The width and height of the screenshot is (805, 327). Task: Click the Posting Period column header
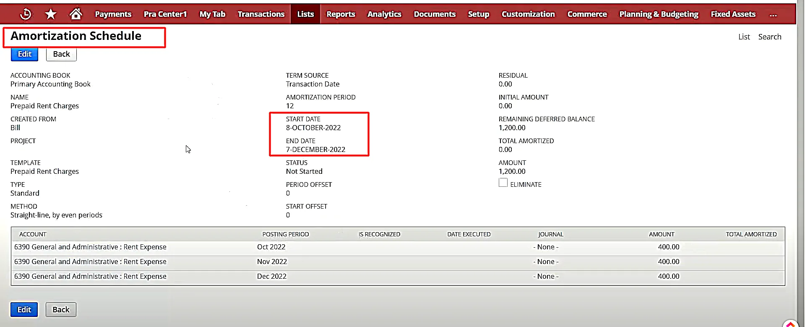[x=286, y=234]
